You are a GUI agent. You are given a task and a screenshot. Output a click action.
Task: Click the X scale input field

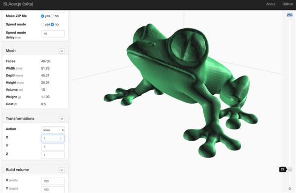[53, 138]
